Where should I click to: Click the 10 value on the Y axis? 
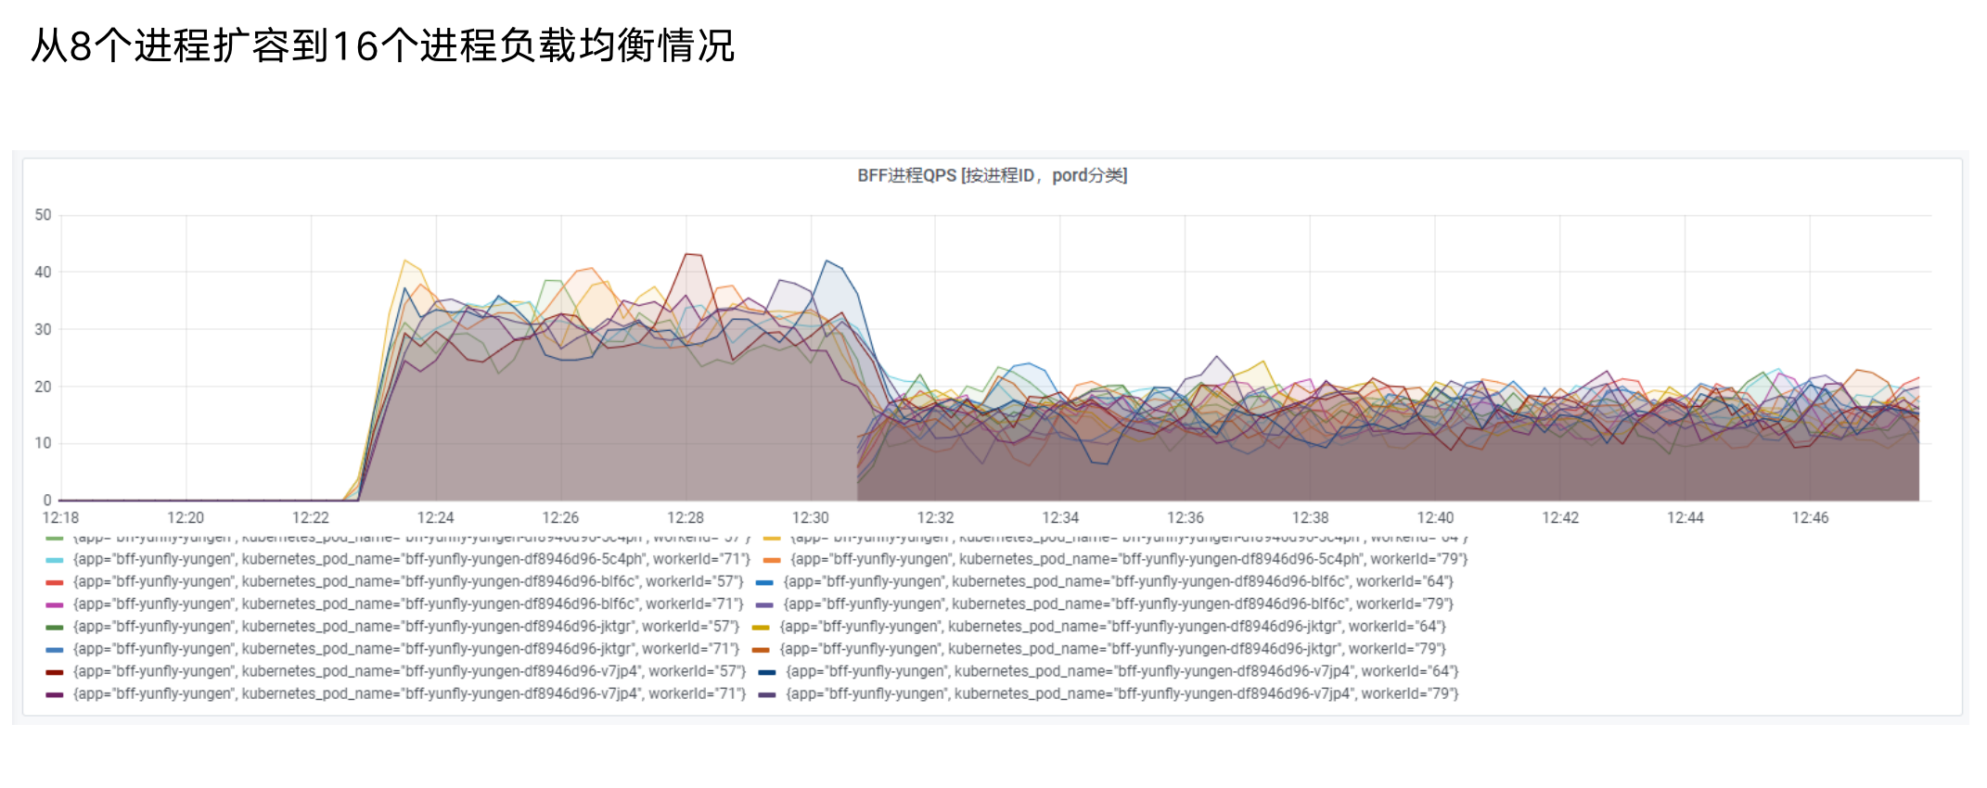[43, 443]
